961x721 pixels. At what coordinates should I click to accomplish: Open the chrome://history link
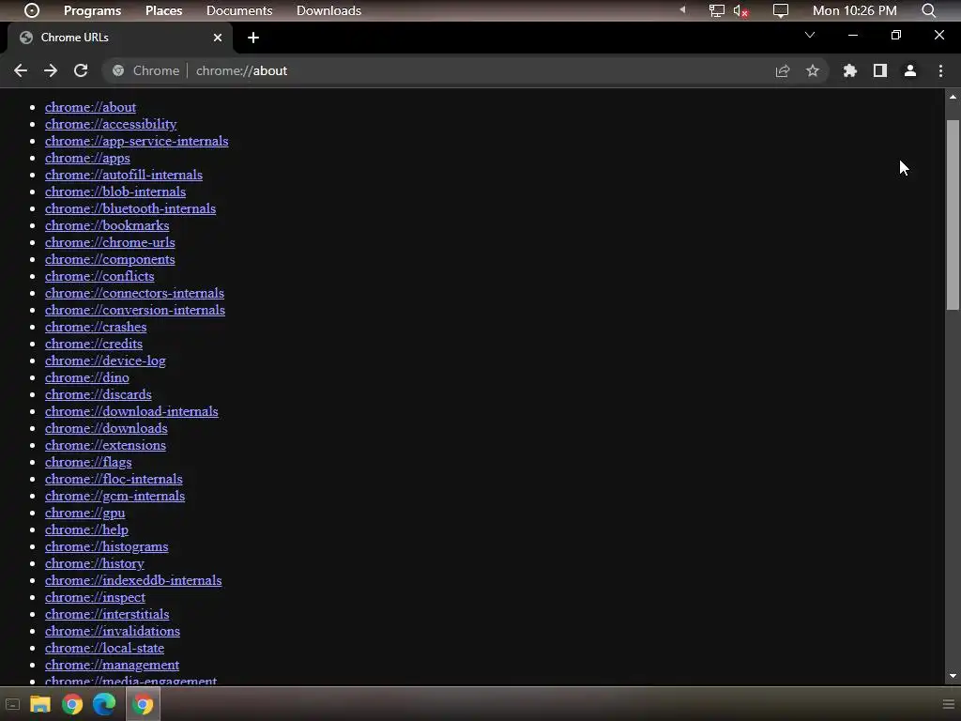(x=95, y=563)
